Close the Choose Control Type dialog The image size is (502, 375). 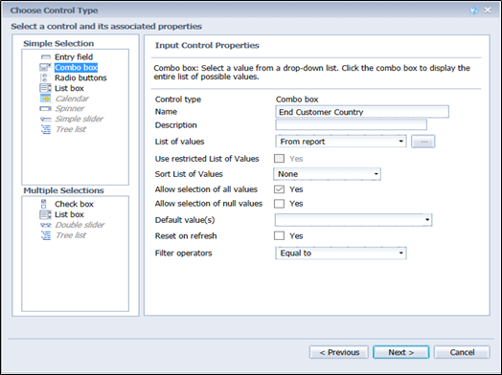point(488,11)
